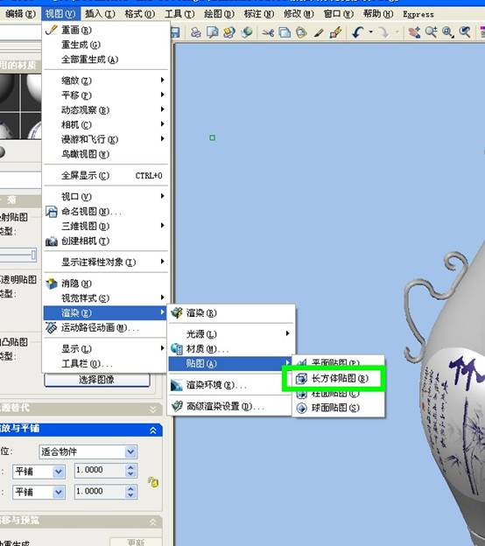This screenshot has width=485, height=546.
Task: Expand 显示注释性对象(I) submenu
Action: pyautogui.click(x=105, y=262)
